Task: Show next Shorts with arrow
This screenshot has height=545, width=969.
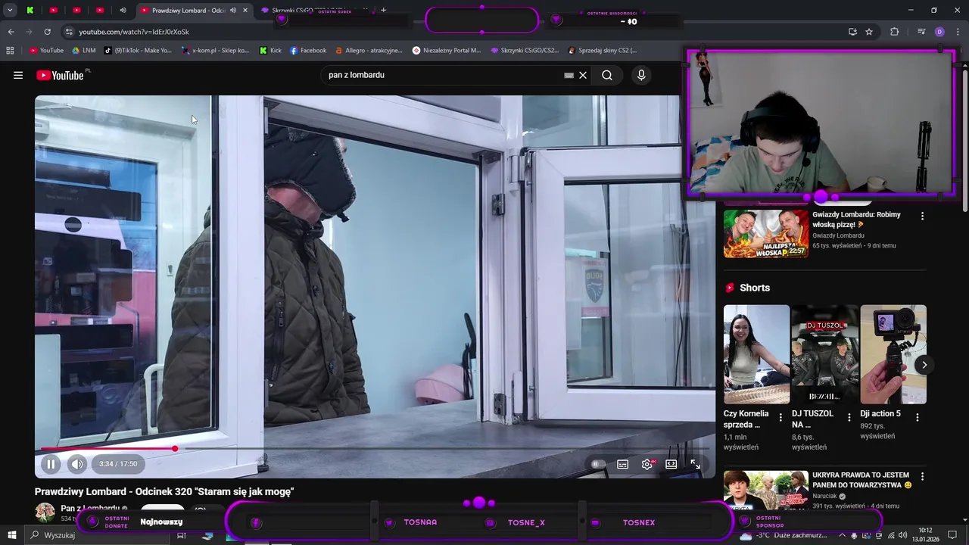Action: pyautogui.click(x=924, y=365)
